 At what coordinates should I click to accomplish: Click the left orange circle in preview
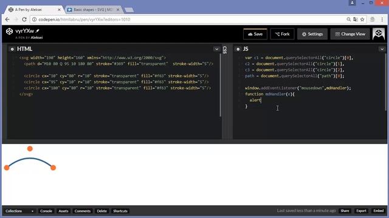[x=7, y=168]
